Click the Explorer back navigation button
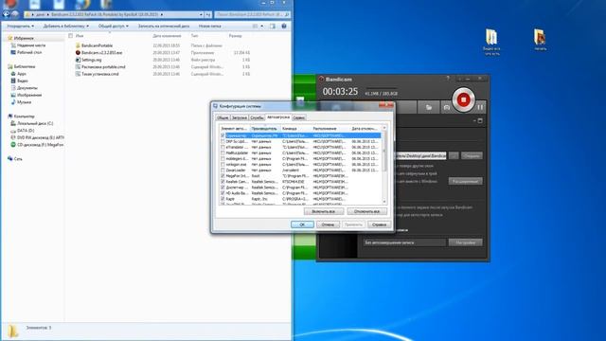606x341 pixels. (7, 14)
